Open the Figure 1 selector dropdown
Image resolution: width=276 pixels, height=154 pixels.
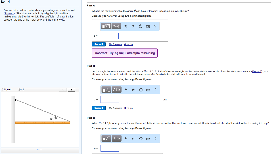[11, 89]
